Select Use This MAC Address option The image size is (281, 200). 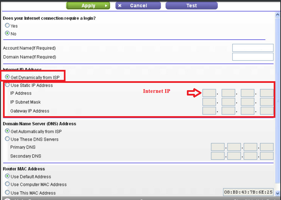[x=7, y=193]
